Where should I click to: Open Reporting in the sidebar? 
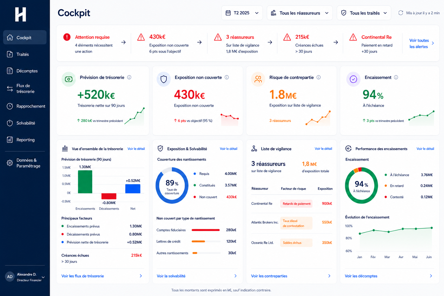point(25,140)
